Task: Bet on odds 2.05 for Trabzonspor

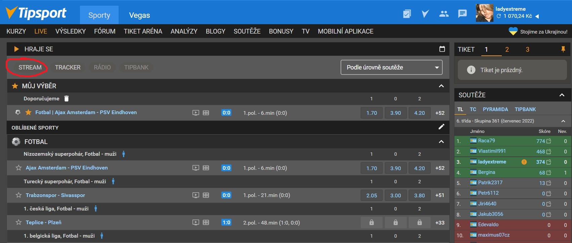Action: pos(371,195)
